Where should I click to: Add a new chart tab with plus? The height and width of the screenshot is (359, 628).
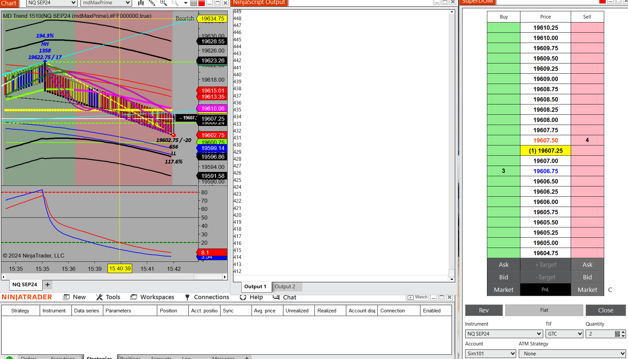[48, 285]
